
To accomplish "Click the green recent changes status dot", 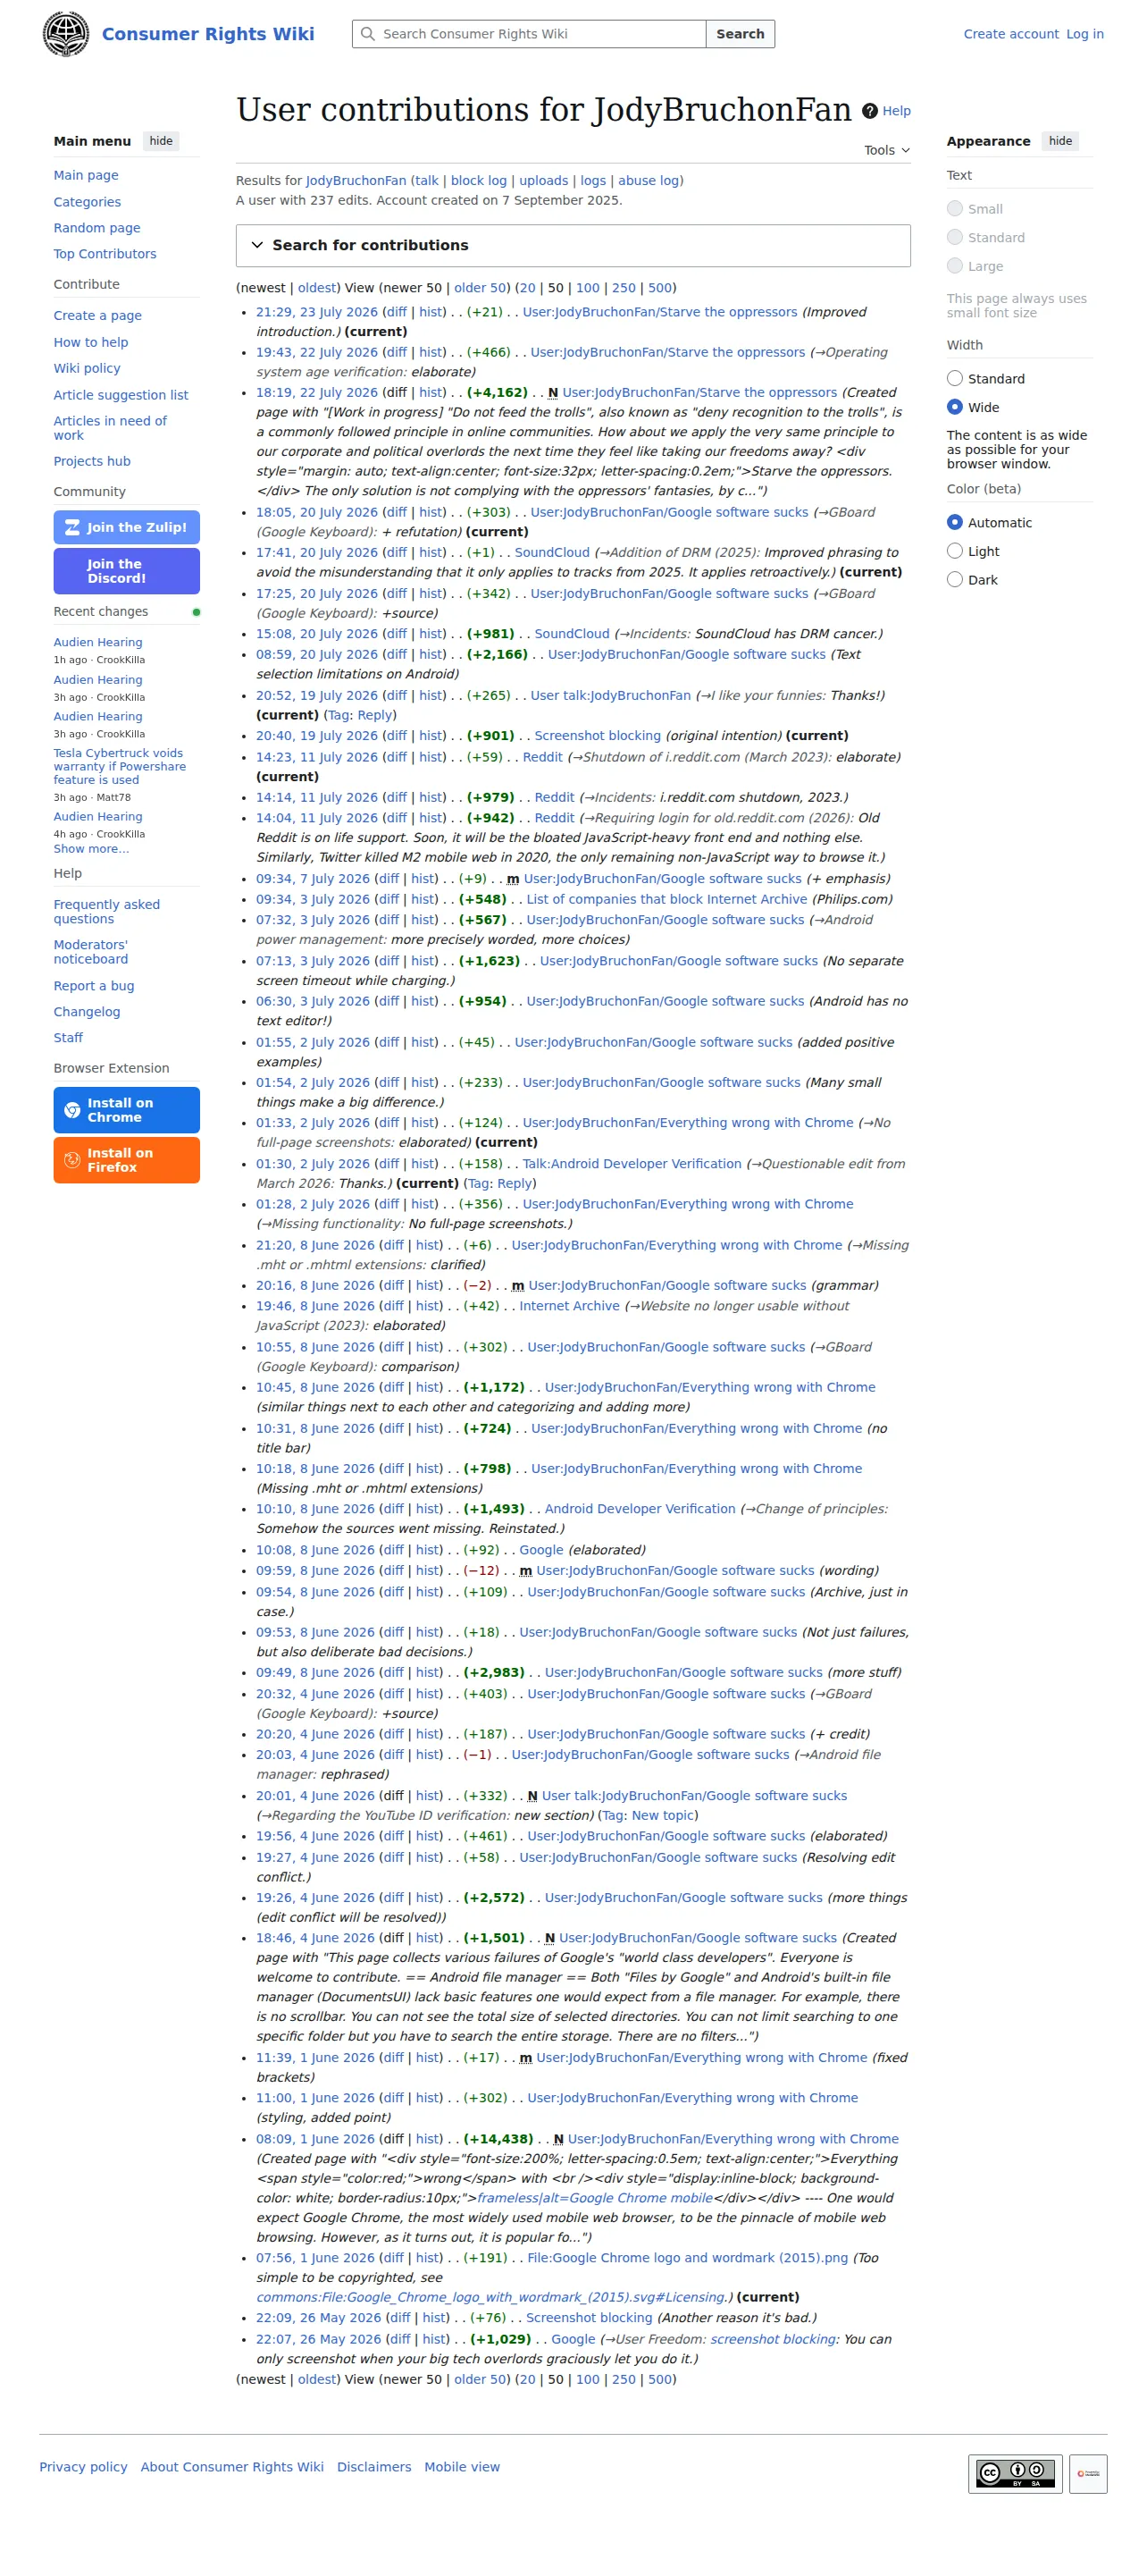I will coord(196,612).
